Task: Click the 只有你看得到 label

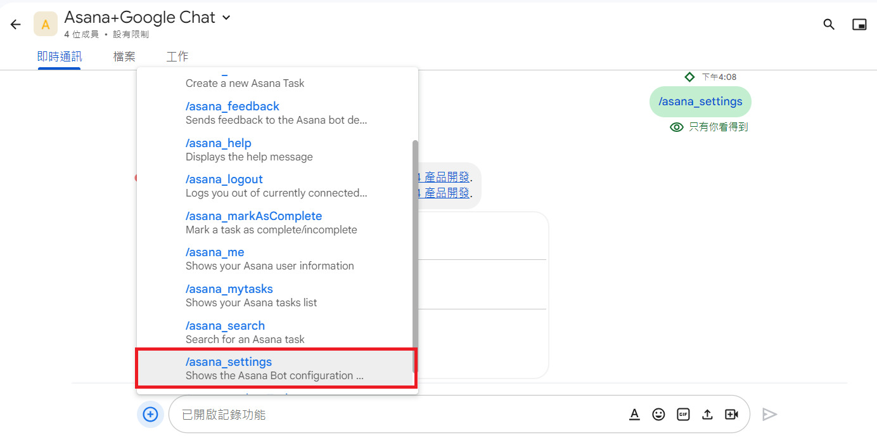Action: click(x=718, y=127)
